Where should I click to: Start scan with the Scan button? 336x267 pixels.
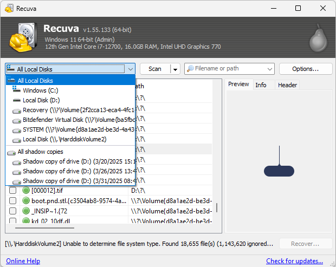[155, 69]
